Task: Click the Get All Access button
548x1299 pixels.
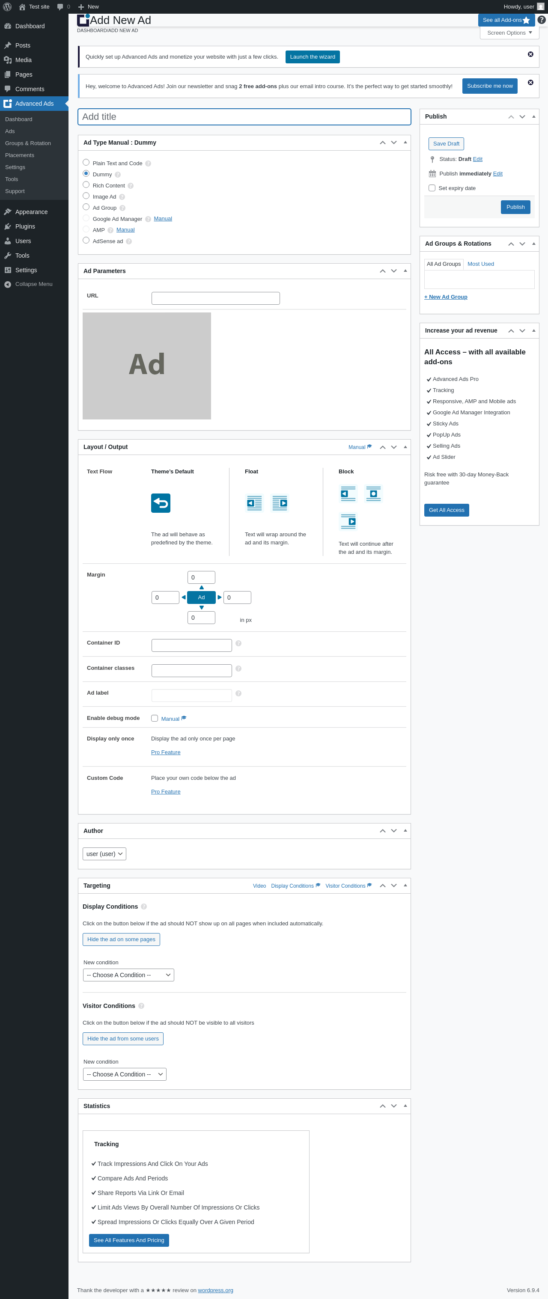Action: tap(447, 510)
